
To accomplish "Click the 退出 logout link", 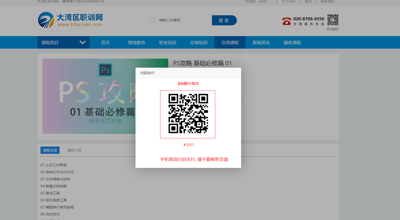I will click(x=308, y=2).
